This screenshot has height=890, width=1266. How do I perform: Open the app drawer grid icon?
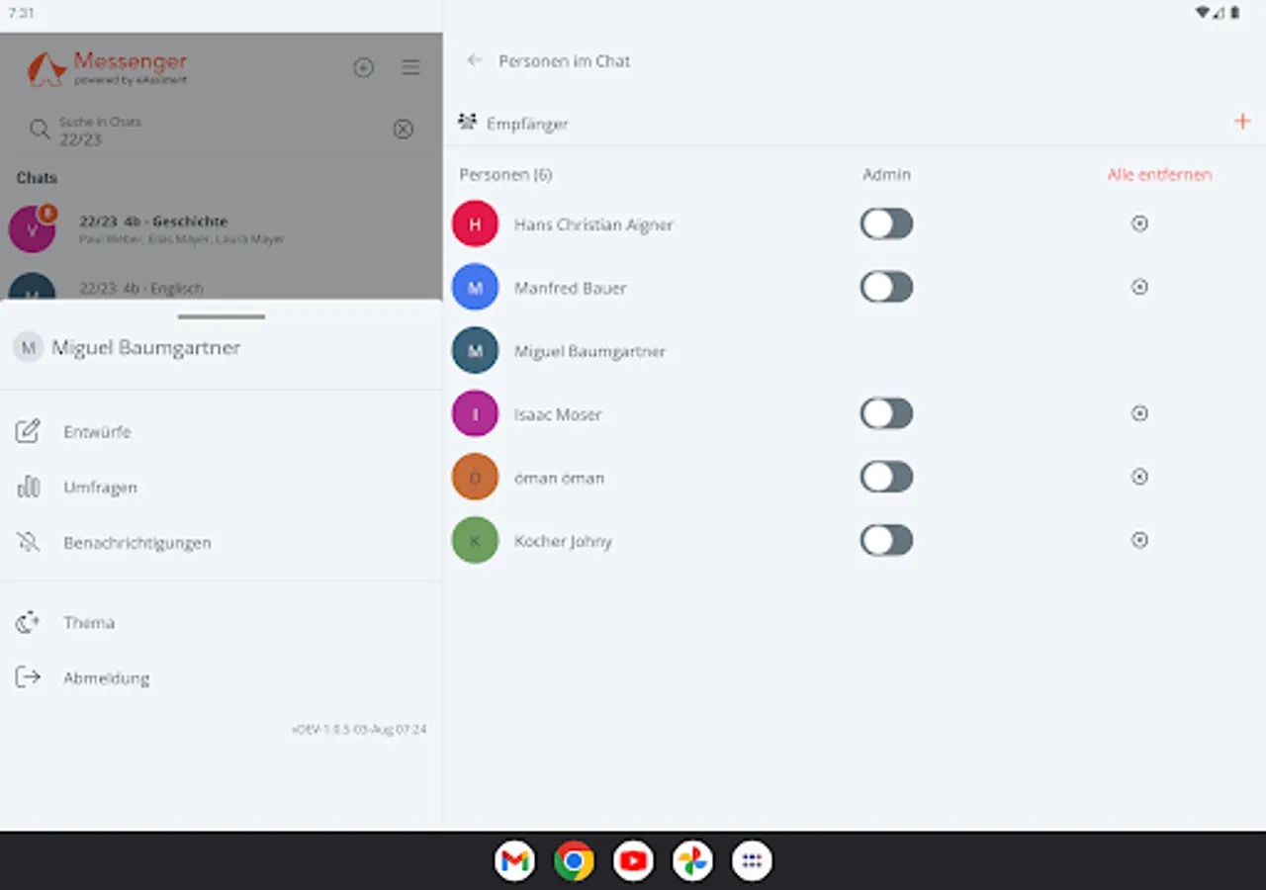click(752, 861)
